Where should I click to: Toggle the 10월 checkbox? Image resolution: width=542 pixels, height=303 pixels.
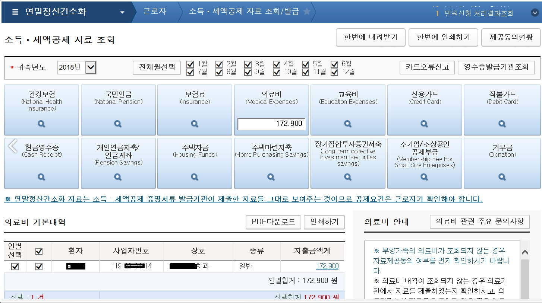[x=277, y=72]
